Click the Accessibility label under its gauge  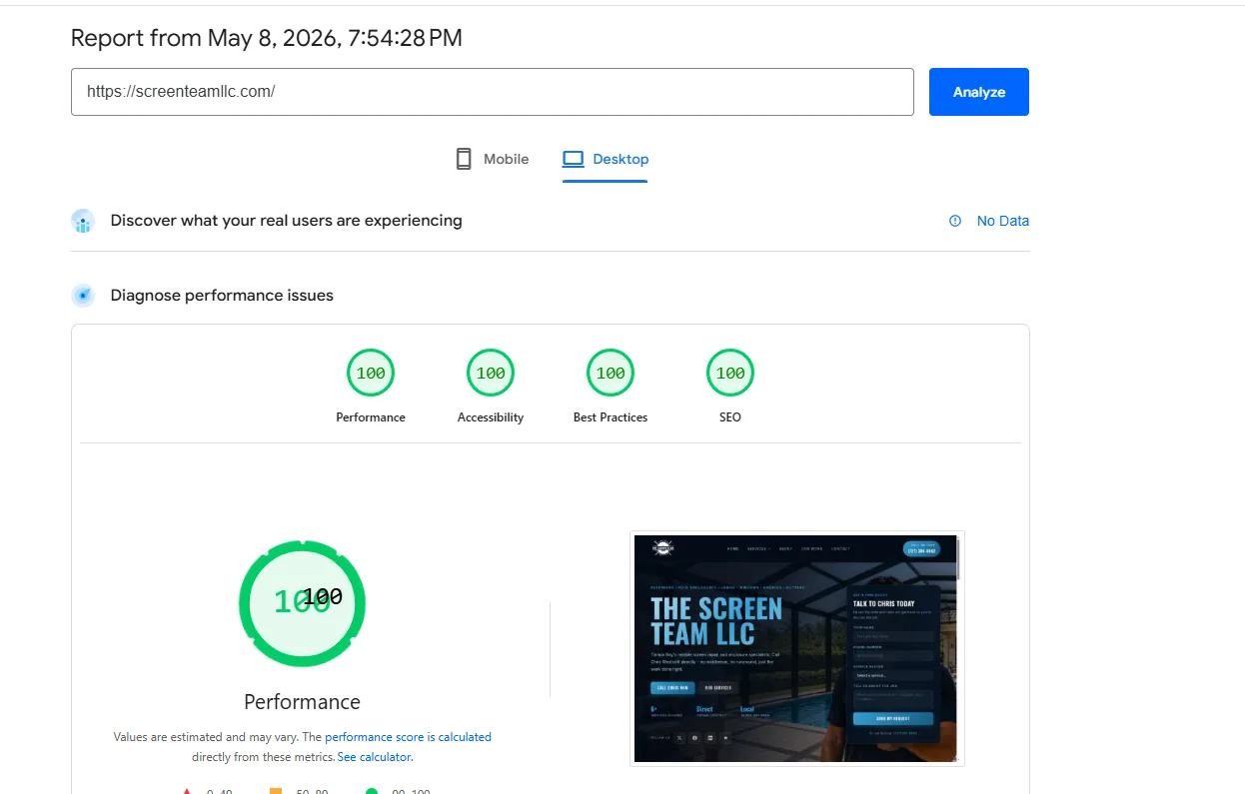tap(491, 417)
